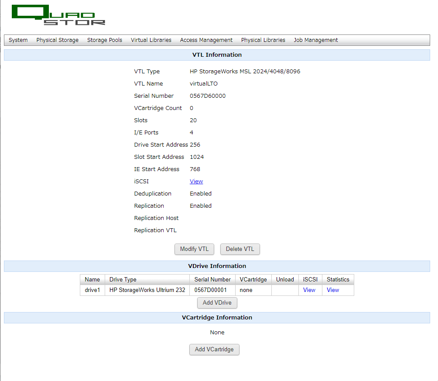Select the Replication Enabled value
Image resolution: width=438 pixels, height=381 pixels.
click(201, 206)
